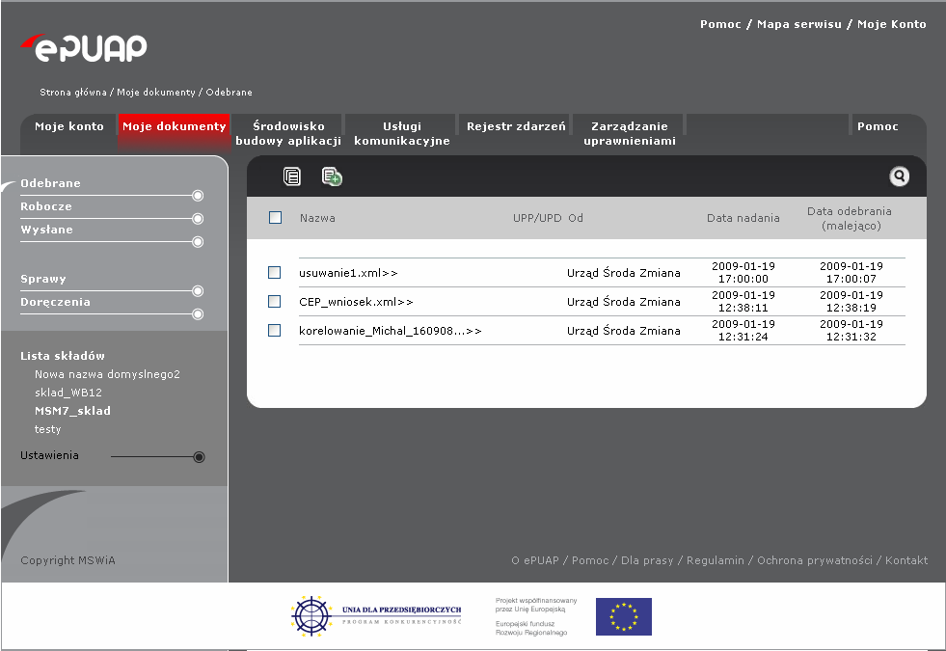Viewport: 946px width, 651px height.
Task: Click the Pomoc link in the top header
Action: click(720, 24)
